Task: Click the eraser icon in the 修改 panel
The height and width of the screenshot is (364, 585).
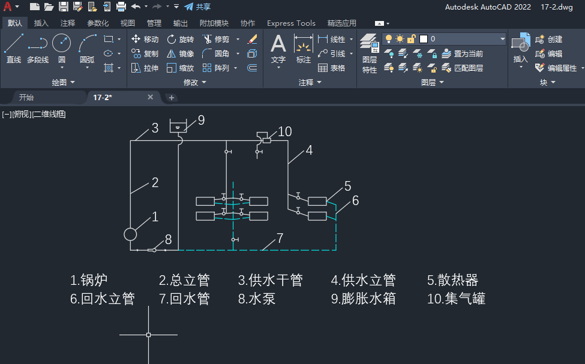Action: pyautogui.click(x=252, y=39)
